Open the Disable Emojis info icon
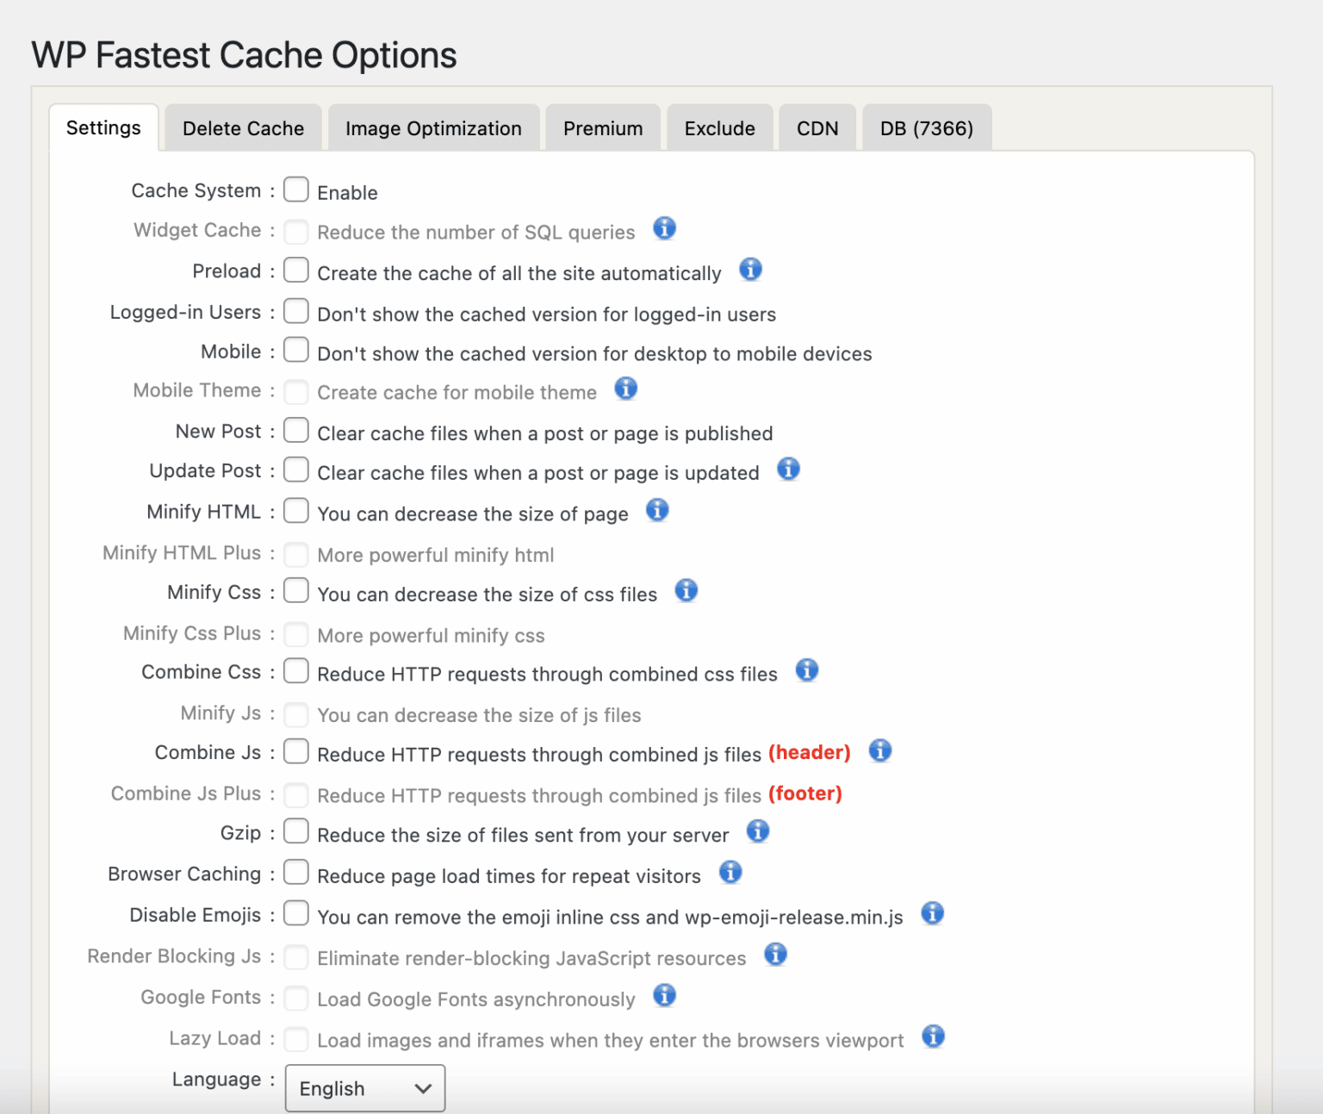The width and height of the screenshot is (1323, 1114). 931,912
